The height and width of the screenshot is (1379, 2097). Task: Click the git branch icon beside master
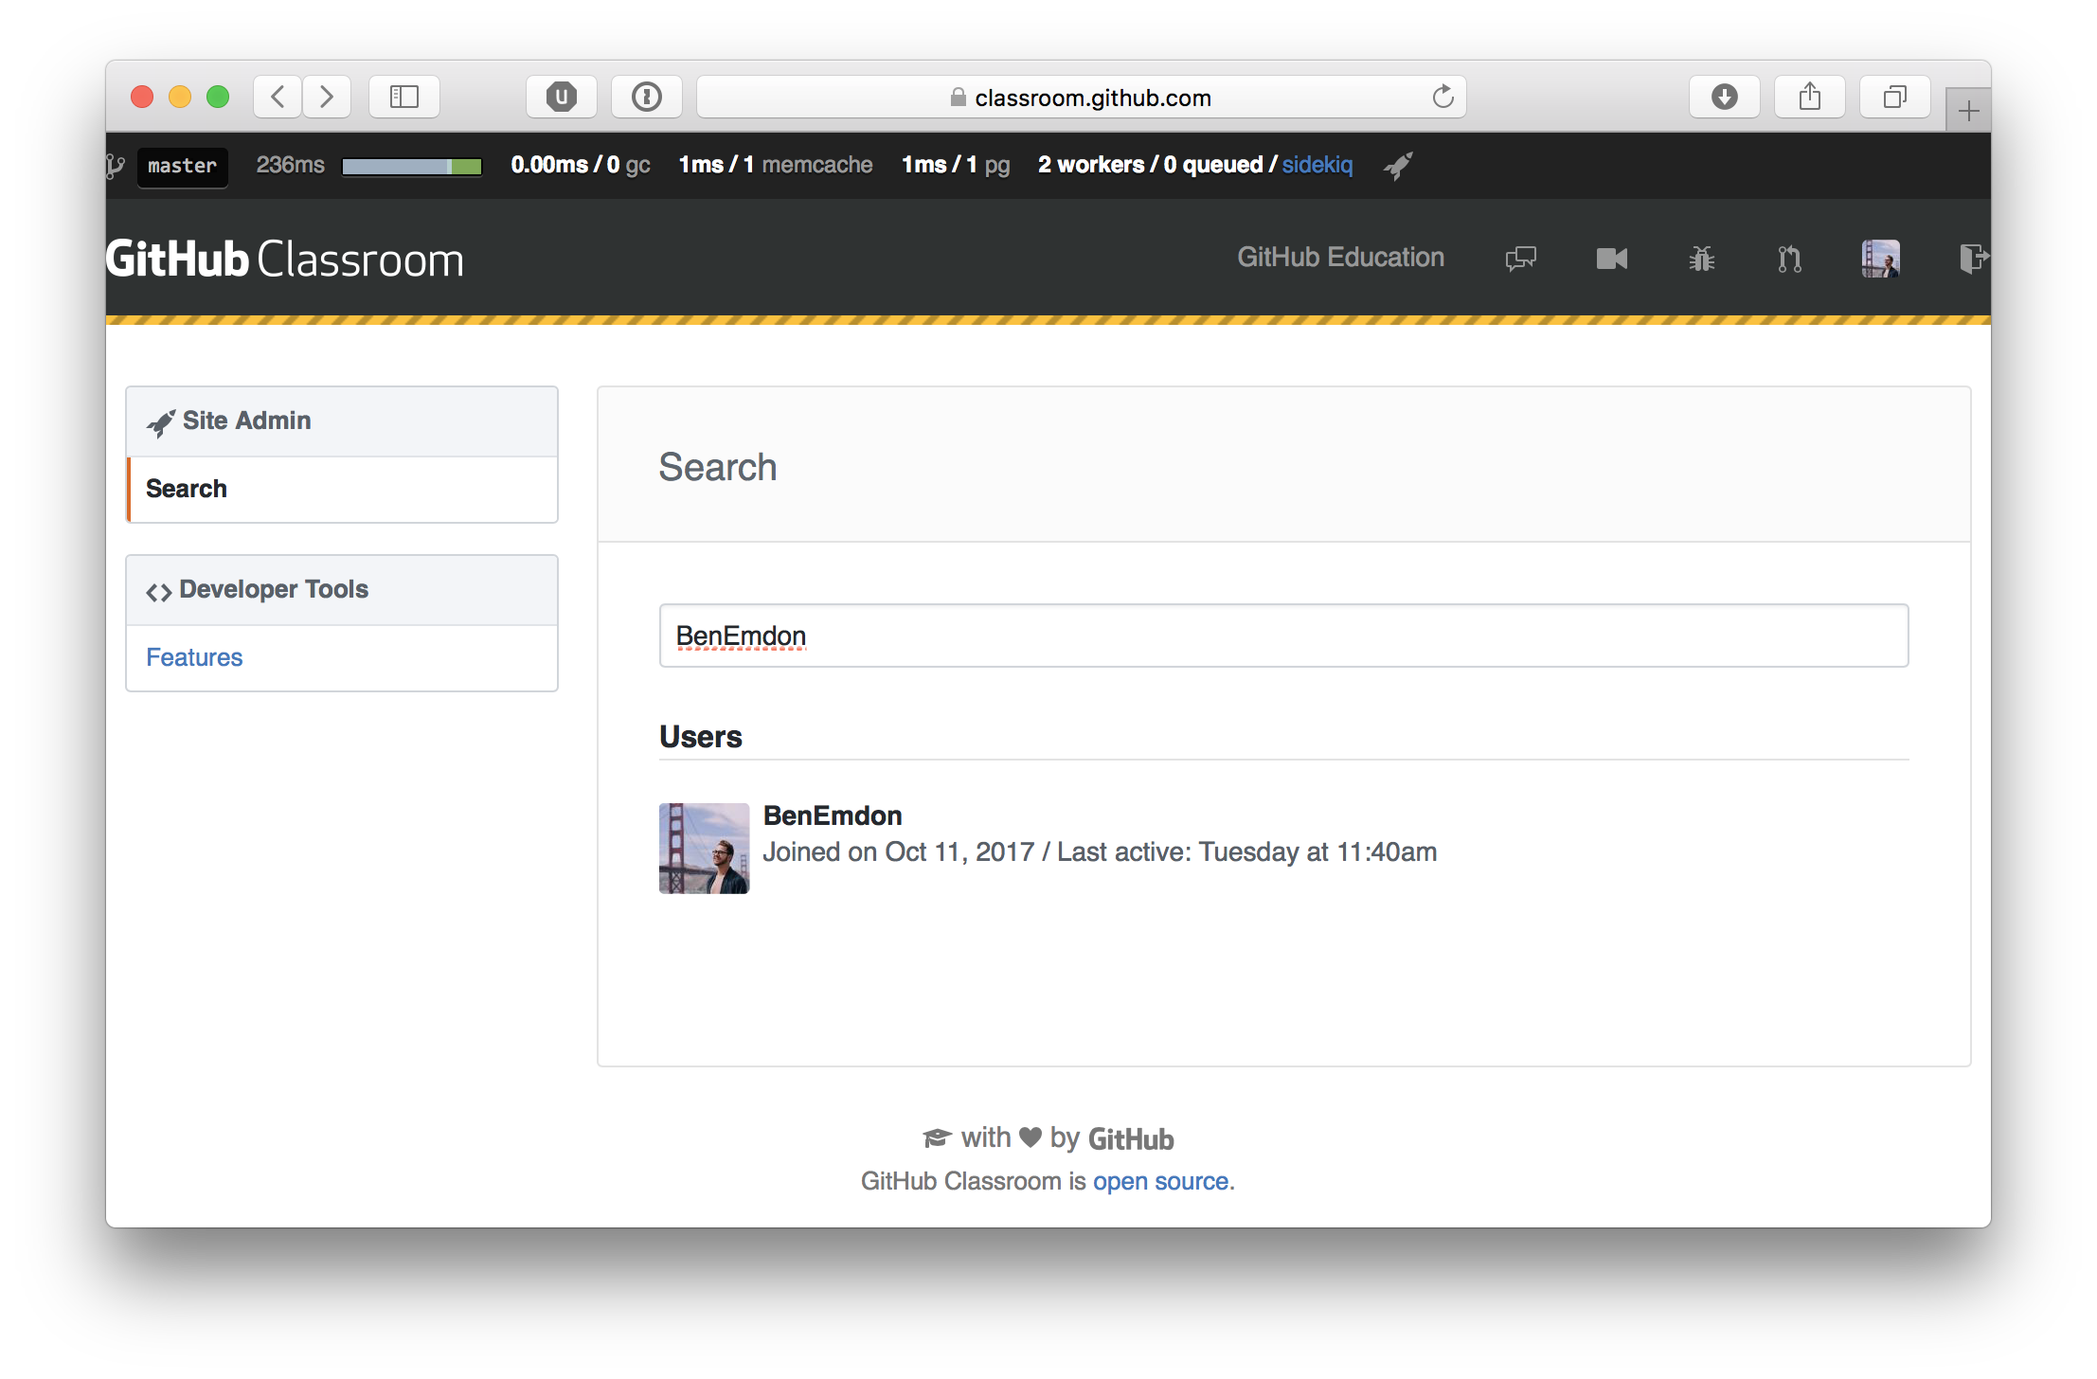pyautogui.click(x=116, y=166)
